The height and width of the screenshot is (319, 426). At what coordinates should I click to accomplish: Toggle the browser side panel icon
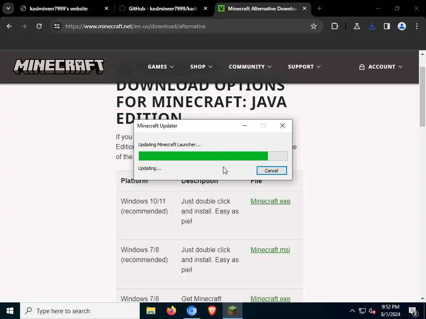387,26
